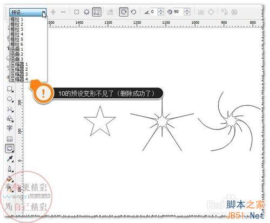Click the zipper-distorted spiky star shape
The image size is (270, 223).
[x=163, y=121]
